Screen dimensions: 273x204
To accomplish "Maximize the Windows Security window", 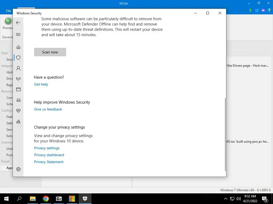I will 207,13.
